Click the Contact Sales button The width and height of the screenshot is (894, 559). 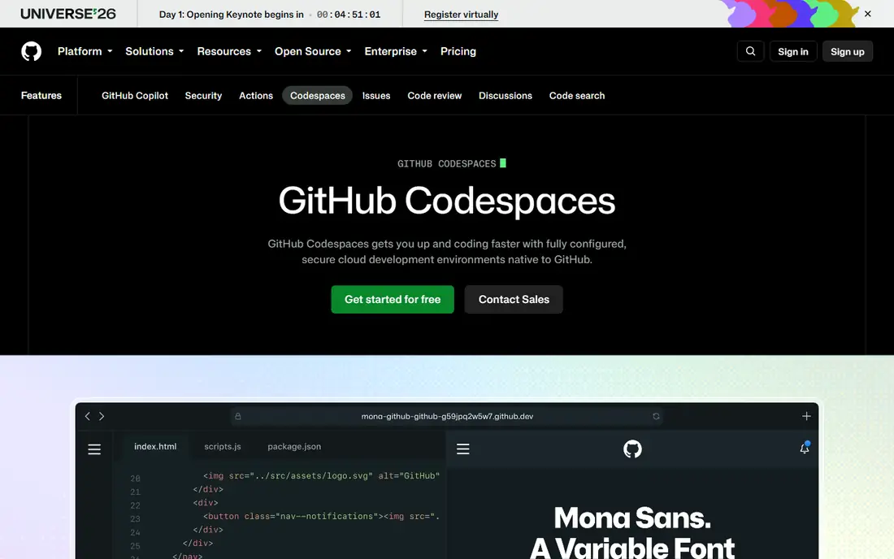pyautogui.click(x=514, y=299)
